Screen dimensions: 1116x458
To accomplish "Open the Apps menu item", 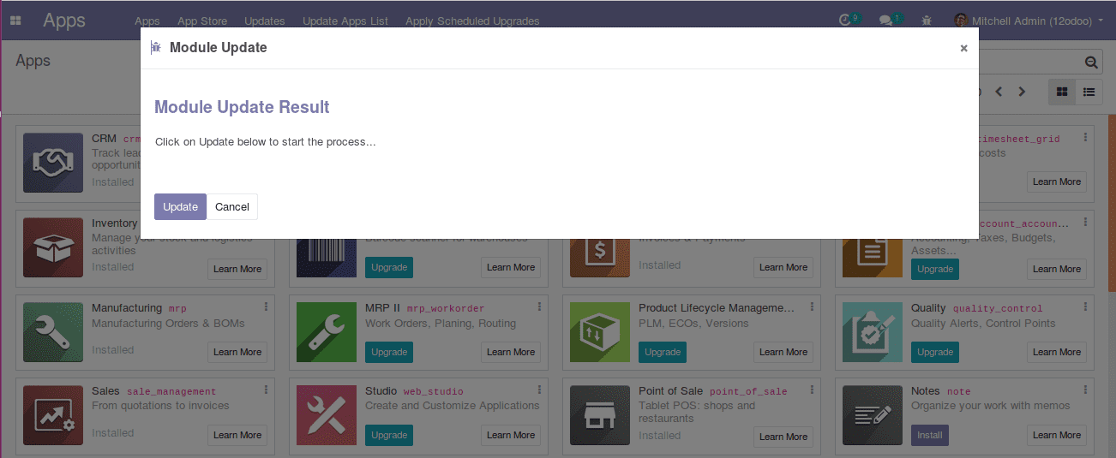I will pyautogui.click(x=147, y=21).
